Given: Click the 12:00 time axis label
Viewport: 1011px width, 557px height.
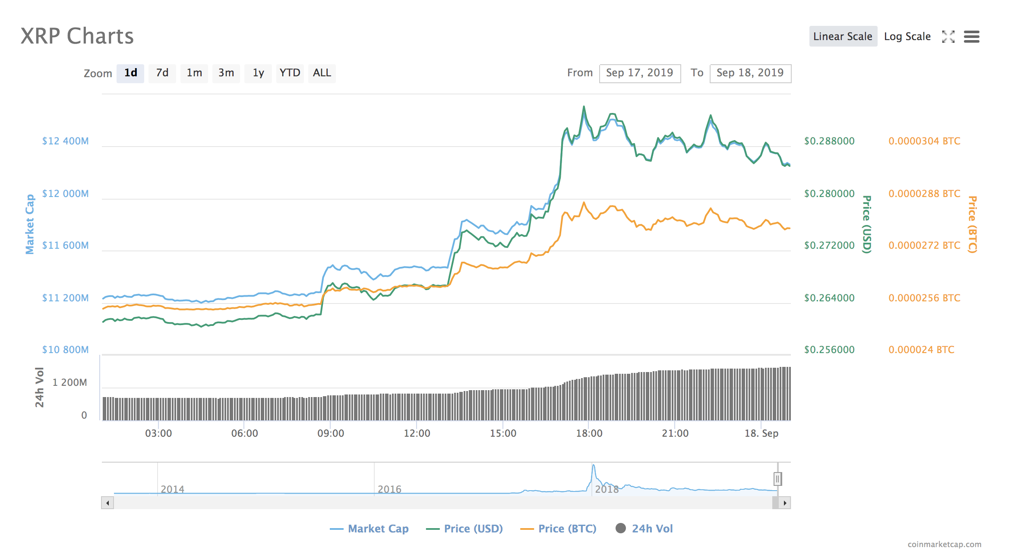Looking at the screenshot, I should (x=417, y=433).
